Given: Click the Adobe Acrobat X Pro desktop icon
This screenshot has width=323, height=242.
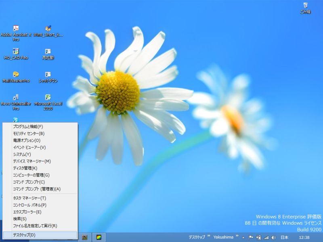Looking at the screenshot, I should tap(16, 29).
